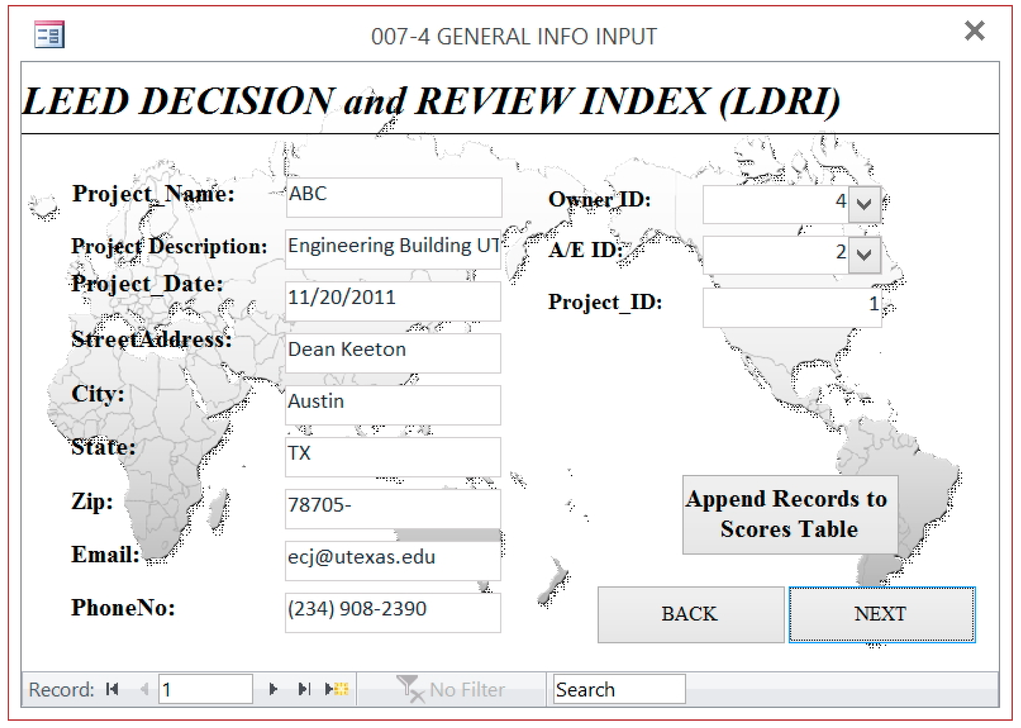Select the Project_ID field

pos(791,307)
